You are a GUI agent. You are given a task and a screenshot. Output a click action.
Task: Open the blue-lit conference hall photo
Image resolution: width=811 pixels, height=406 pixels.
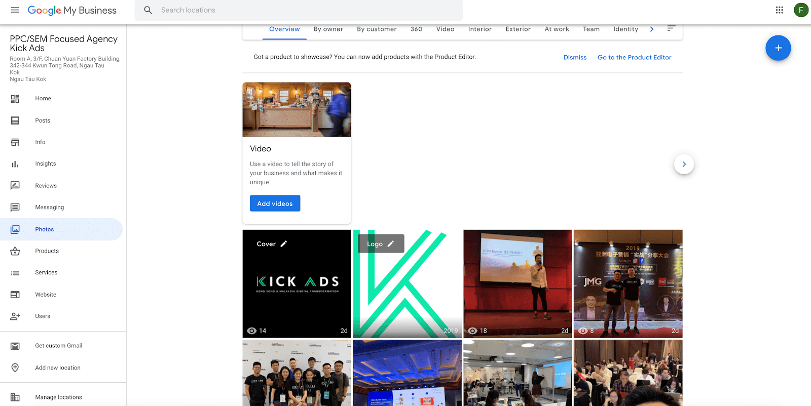coord(408,373)
